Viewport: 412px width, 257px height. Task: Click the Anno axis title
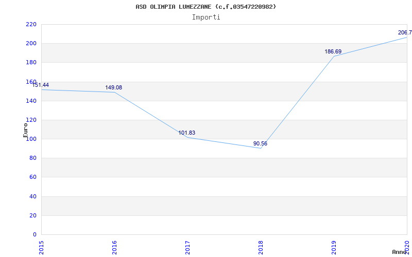click(400, 252)
